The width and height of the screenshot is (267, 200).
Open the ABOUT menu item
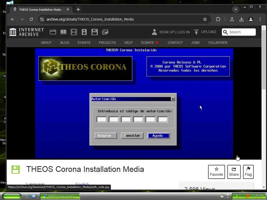(x=46, y=43)
